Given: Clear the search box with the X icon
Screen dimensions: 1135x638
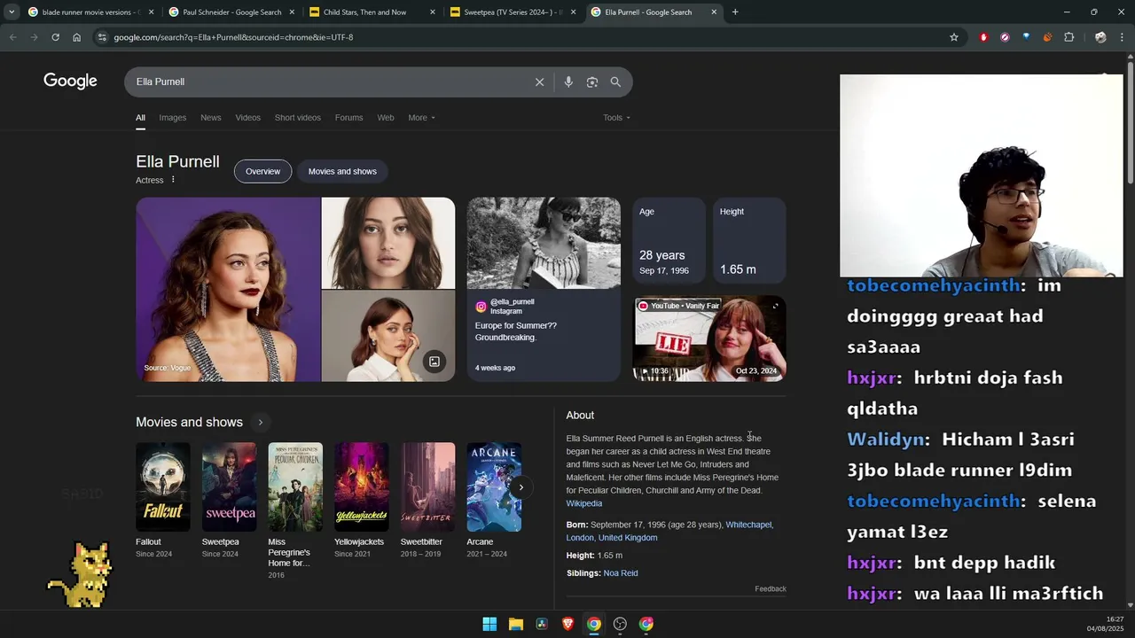Looking at the screenshot, I should pos(539,82).
